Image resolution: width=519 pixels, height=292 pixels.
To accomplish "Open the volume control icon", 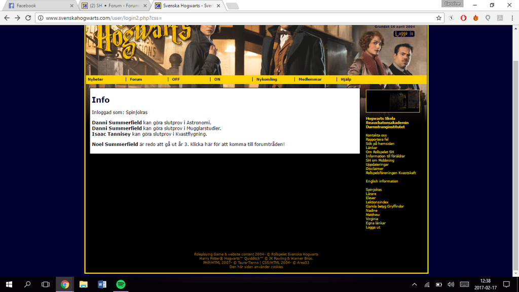I will pos(451,284).
